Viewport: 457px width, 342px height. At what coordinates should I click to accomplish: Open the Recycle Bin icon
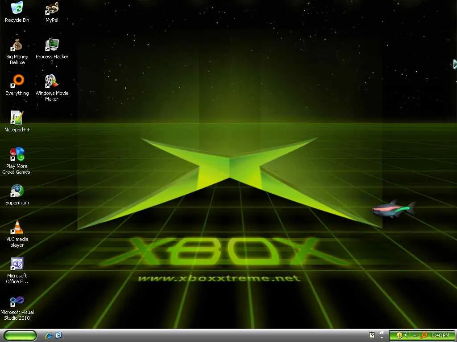point(17,12)
